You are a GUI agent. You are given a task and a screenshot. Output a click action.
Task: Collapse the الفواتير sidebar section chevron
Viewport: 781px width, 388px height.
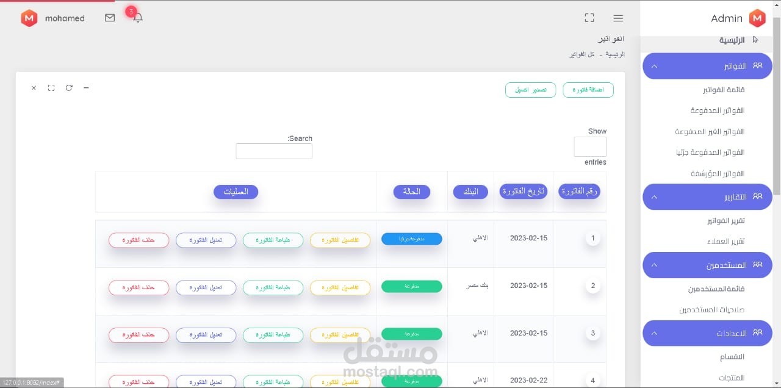(654, 66)
